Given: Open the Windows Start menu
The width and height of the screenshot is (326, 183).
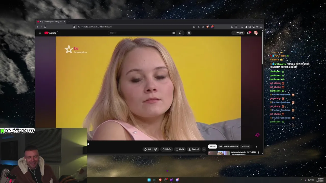Looking at the screenshot, I should click(149, 180).
